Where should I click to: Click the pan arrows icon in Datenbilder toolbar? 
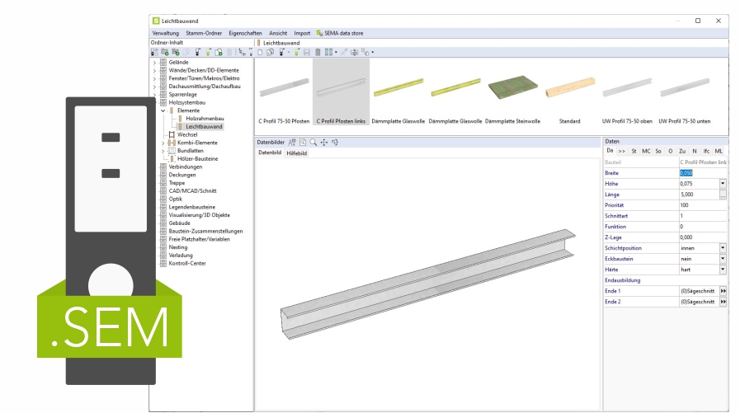[324, 143]
